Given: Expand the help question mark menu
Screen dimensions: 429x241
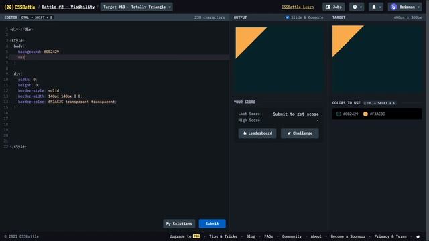Looking at the screenshot, I should point(357,7).
